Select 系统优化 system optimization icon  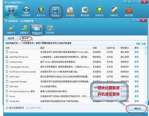[x=55, y=12]
